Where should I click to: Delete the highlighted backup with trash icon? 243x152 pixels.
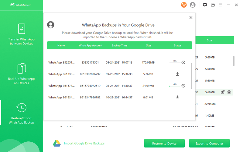(x=229, y=92)
